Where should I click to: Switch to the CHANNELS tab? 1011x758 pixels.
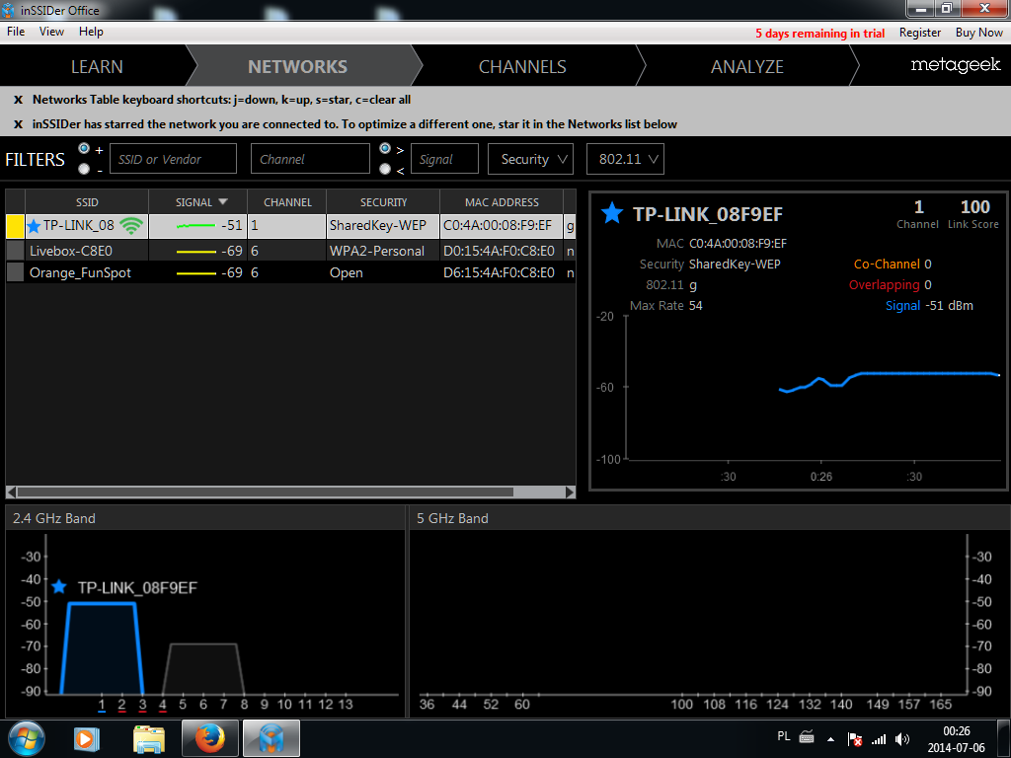tap(522, 66)
